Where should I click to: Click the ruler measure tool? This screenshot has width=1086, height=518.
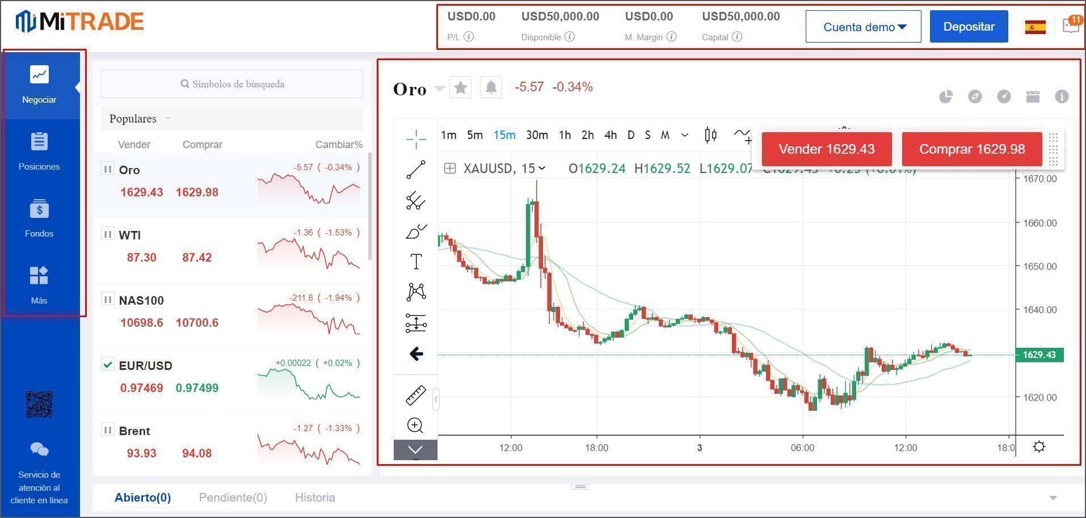point(415,395)
